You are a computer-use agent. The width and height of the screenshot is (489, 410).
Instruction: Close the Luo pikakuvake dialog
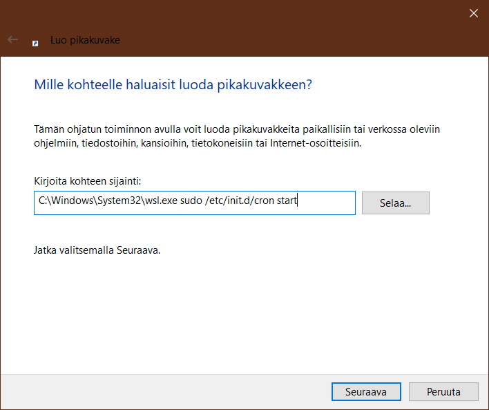pos(474,13)
